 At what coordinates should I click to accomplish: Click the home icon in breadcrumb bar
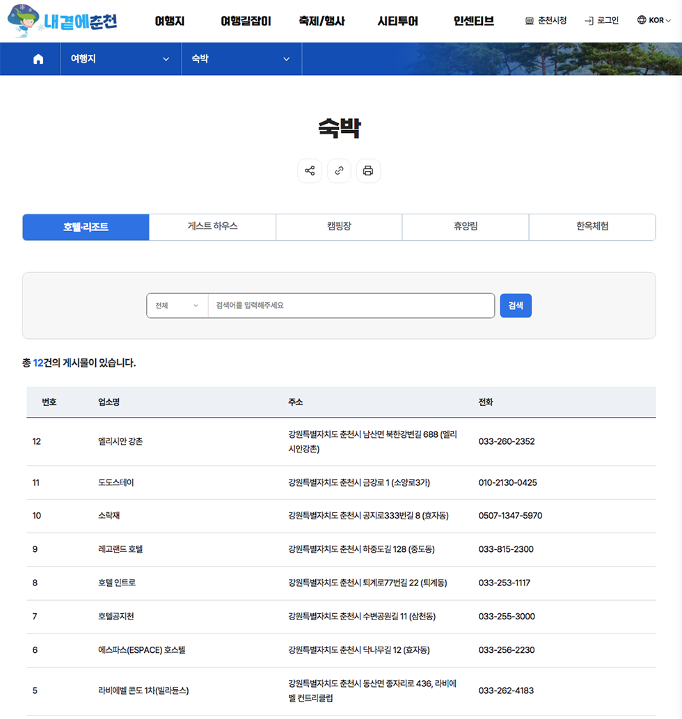pyautogui.click(x=38, y=59)
